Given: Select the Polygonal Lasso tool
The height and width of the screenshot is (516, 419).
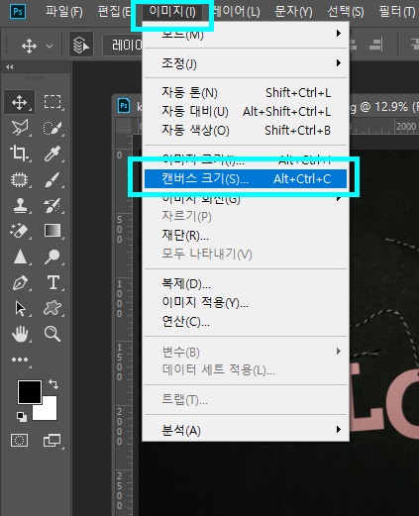Looking at the screenshot, I should (20, 128).
